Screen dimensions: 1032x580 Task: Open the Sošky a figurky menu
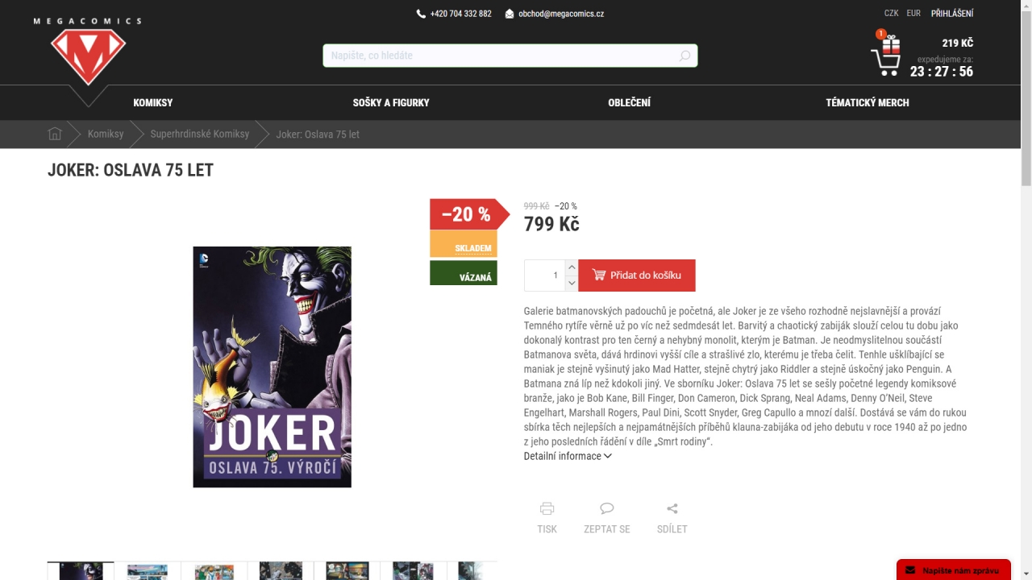[391, 102]
